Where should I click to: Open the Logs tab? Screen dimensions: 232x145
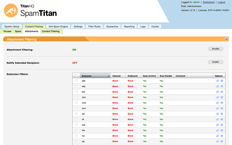(x=143, y=26)
